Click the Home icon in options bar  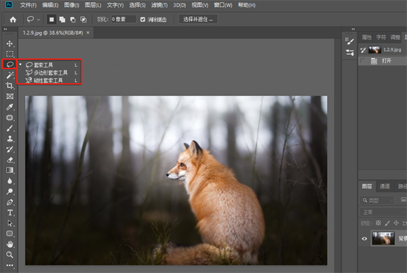pyautogui.click(x=12, y=19)
